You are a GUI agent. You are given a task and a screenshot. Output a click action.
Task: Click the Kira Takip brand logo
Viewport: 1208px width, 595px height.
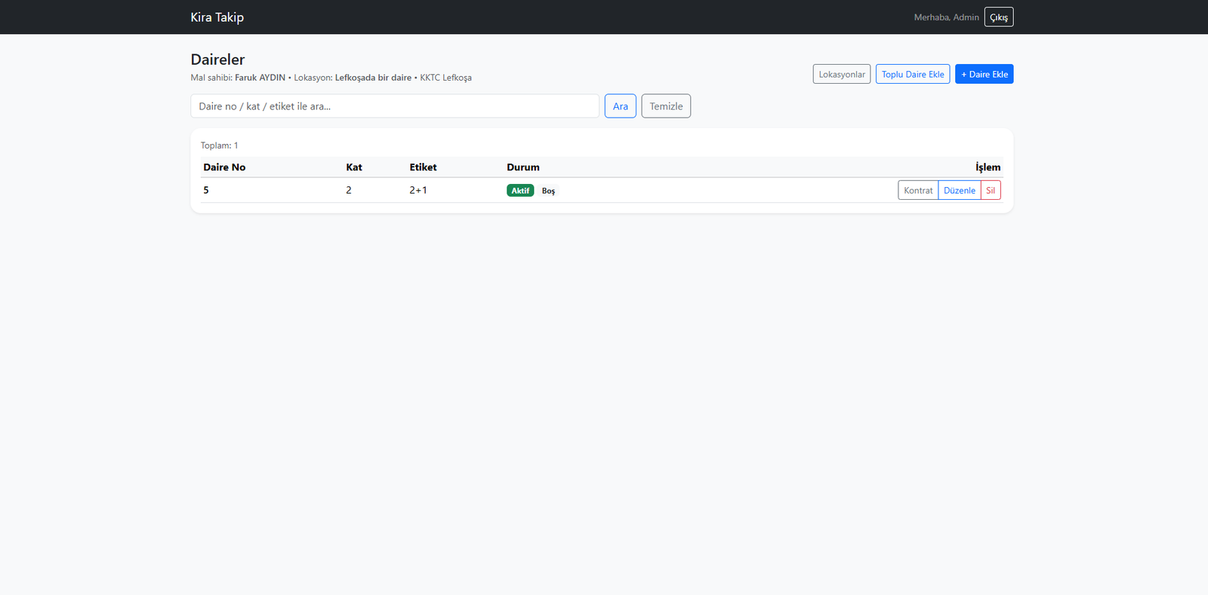[x=217, y=17]
